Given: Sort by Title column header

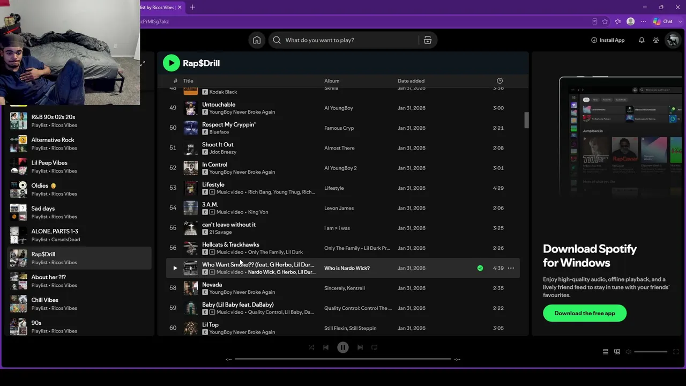Looking at the screenshot, I should [x=188, y=81].
